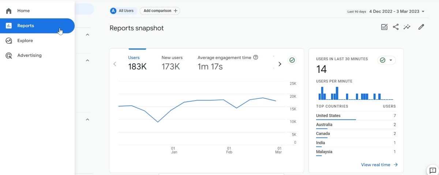
Task: Click customize report chart-edit icon
Action: coord(384,27)
